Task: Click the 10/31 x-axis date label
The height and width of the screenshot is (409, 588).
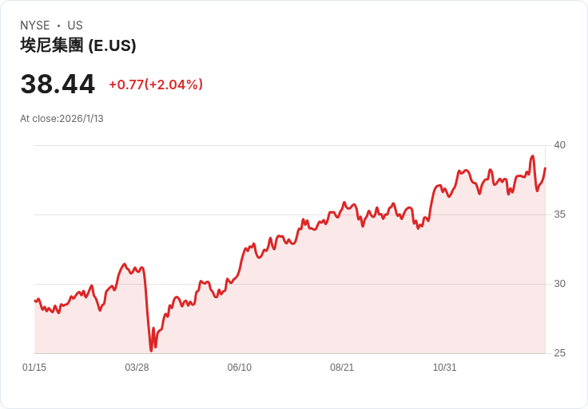Action: 444,368
